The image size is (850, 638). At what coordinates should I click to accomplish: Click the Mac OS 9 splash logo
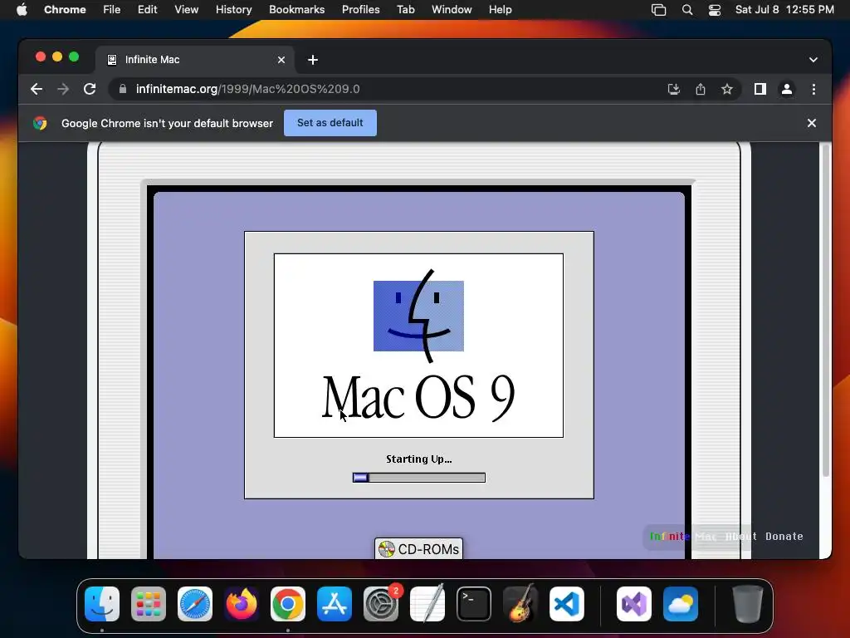click(418, 345)
